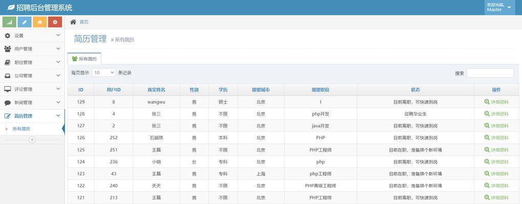Click the magnifier icon in row 122
The image size is (522, 204).
coord(487,186)
